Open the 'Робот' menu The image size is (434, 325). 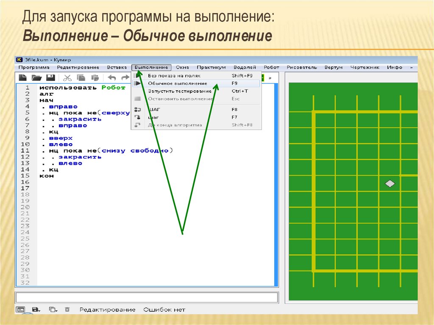271,67
